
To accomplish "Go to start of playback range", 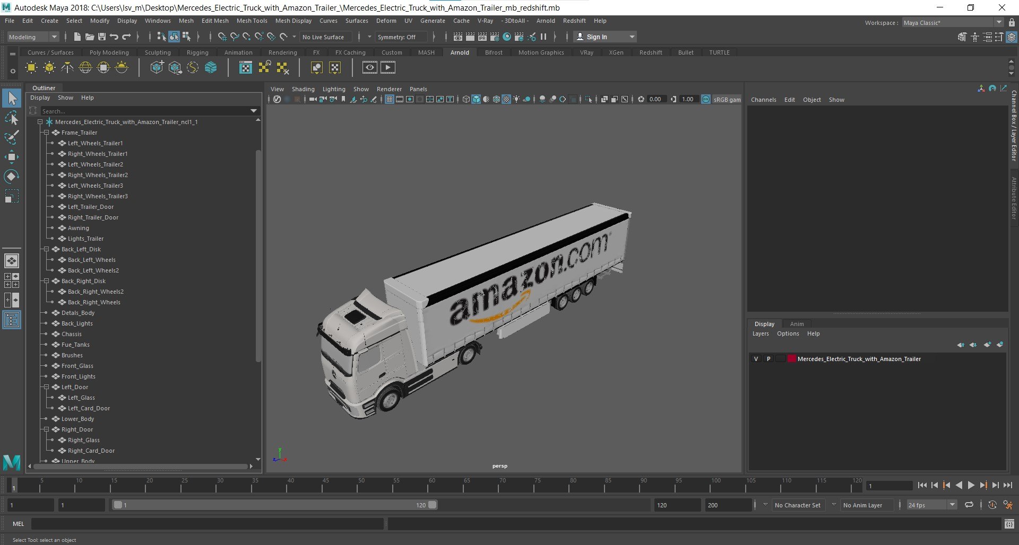I will [x=922, y=485].
